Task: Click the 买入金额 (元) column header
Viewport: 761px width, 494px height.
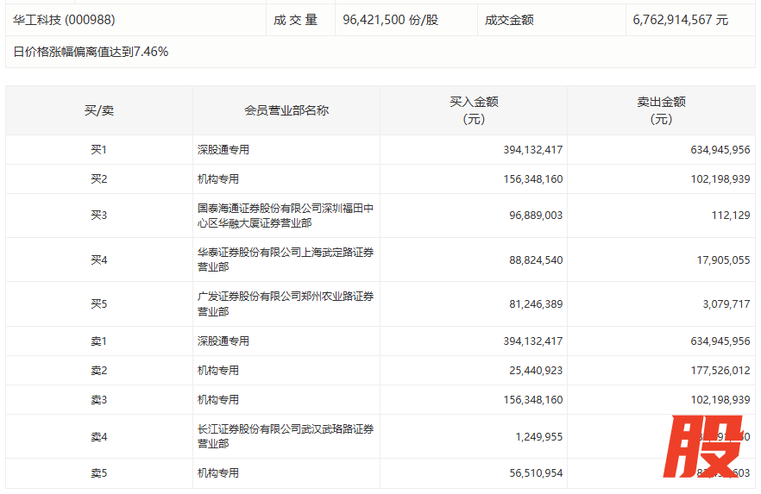Action: click(473, 110)
